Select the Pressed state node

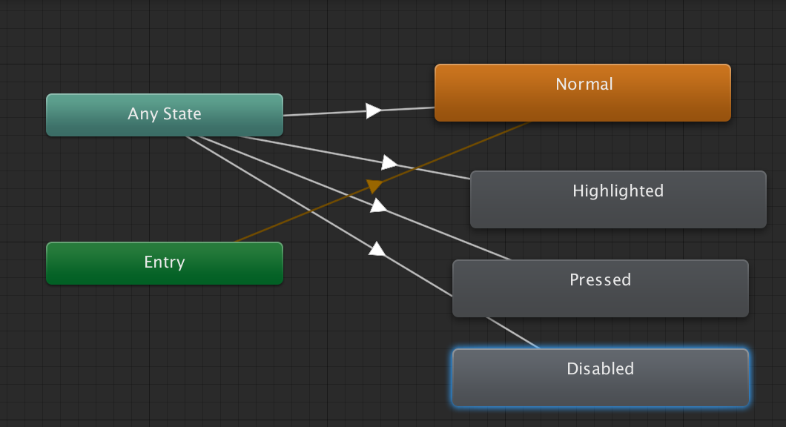pyautogui.click(x=600, y=288)
